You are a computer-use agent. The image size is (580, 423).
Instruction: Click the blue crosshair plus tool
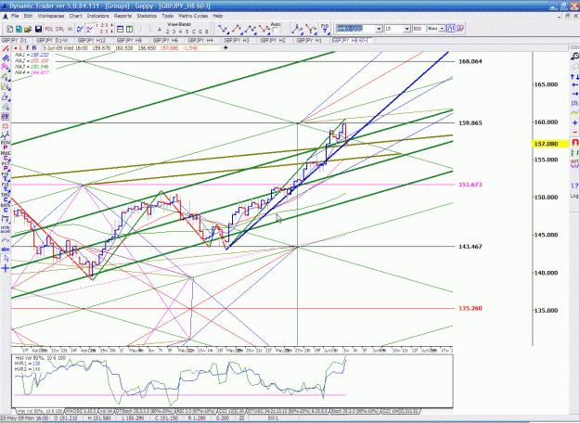6,268
